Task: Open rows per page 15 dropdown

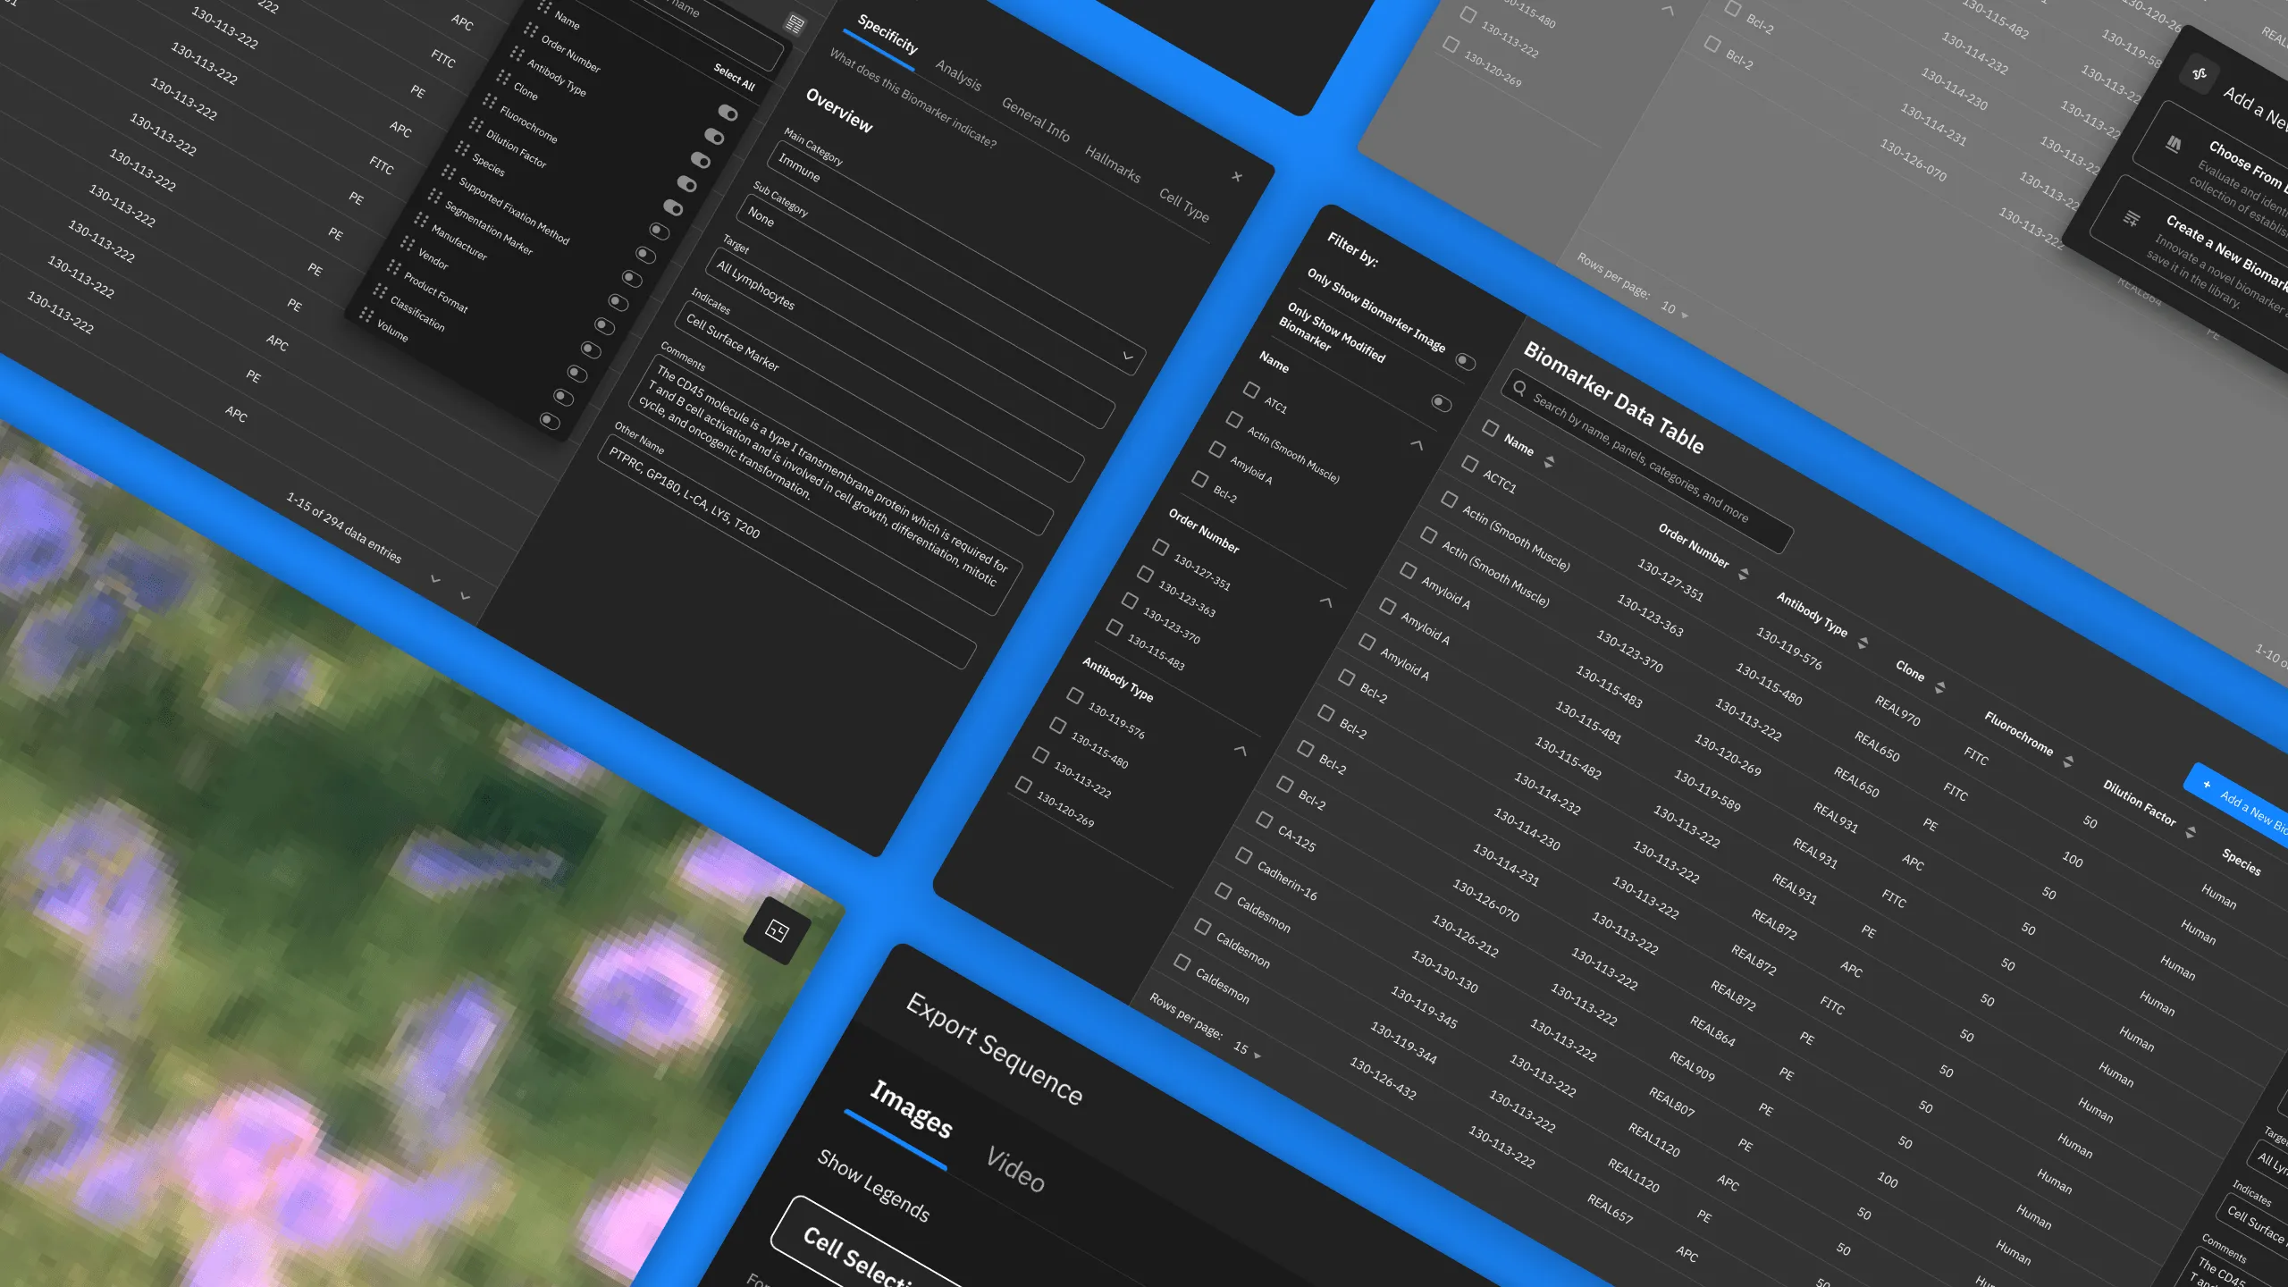Action: coord(1247,1050)
